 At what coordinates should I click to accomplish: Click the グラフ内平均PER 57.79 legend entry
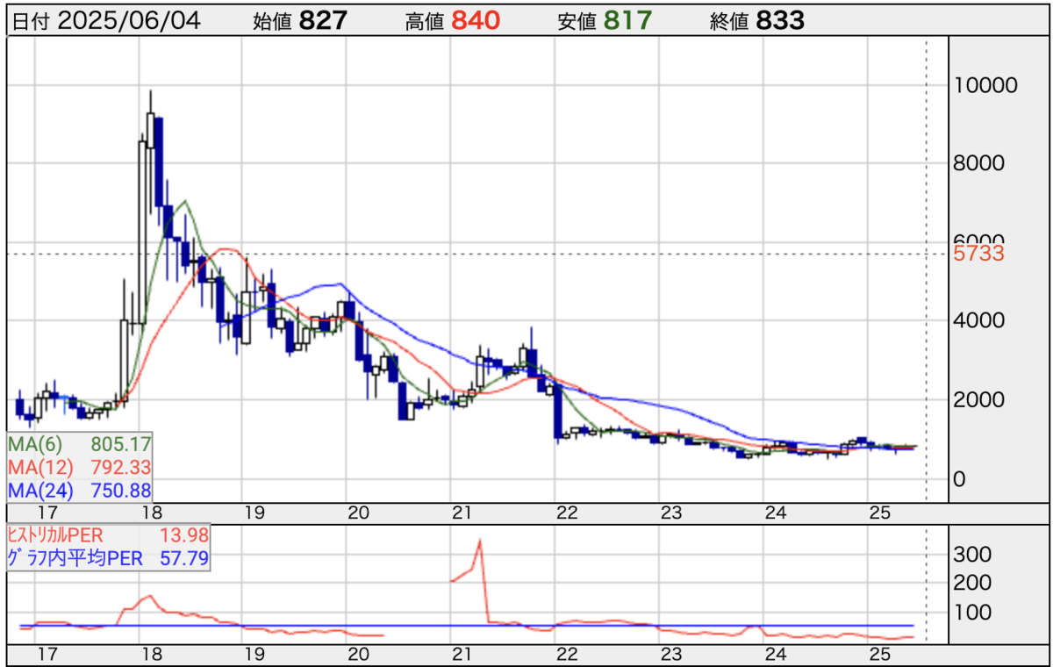pyautogui.click(x=107, y=557)
